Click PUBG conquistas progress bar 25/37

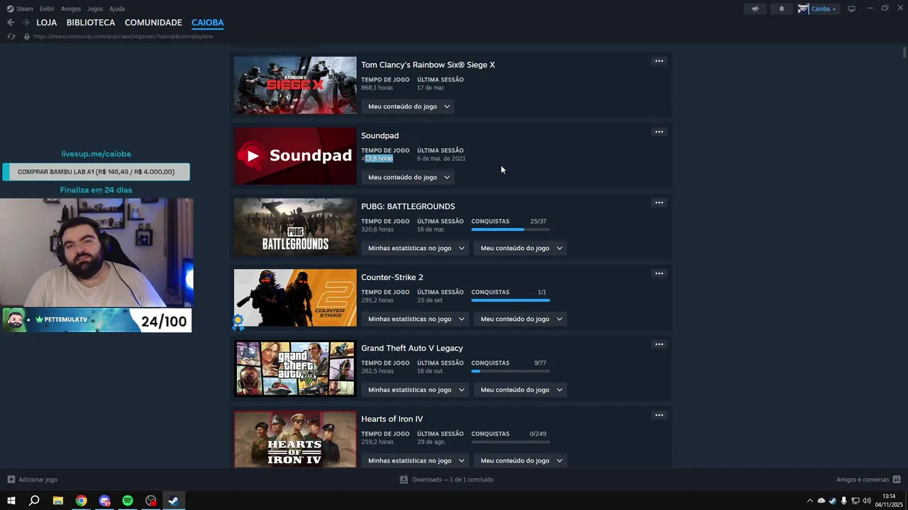pos(511,229)
